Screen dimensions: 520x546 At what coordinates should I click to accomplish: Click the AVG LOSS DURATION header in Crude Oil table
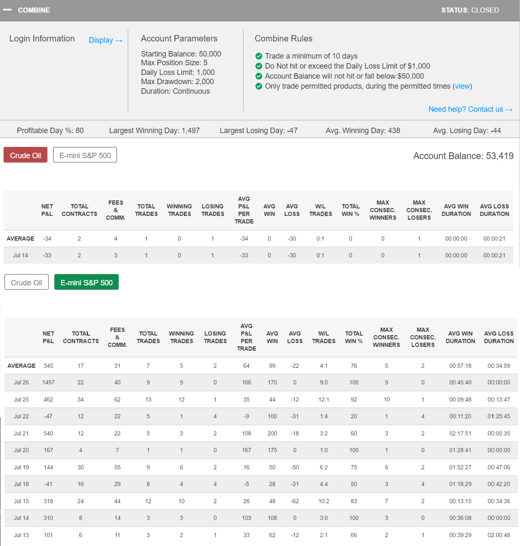coord(494,210)
